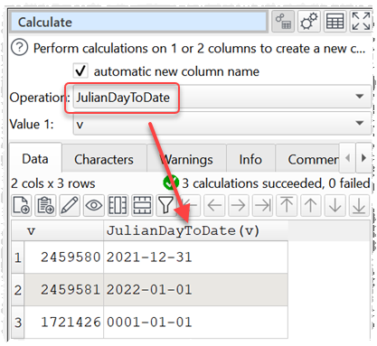Click the green check success status icon
The image size is (377, 346).
pyautogui.click(x=171, y=182)
